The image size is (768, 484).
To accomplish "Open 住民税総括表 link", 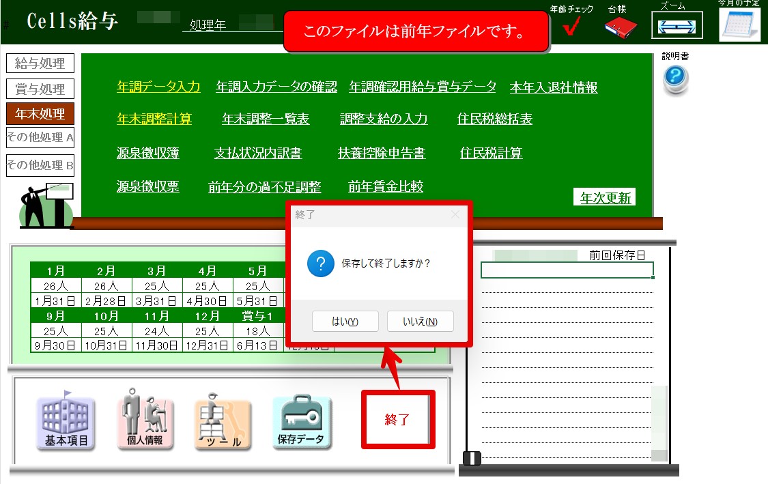I will pyautogui.click(x=495, y=119).
